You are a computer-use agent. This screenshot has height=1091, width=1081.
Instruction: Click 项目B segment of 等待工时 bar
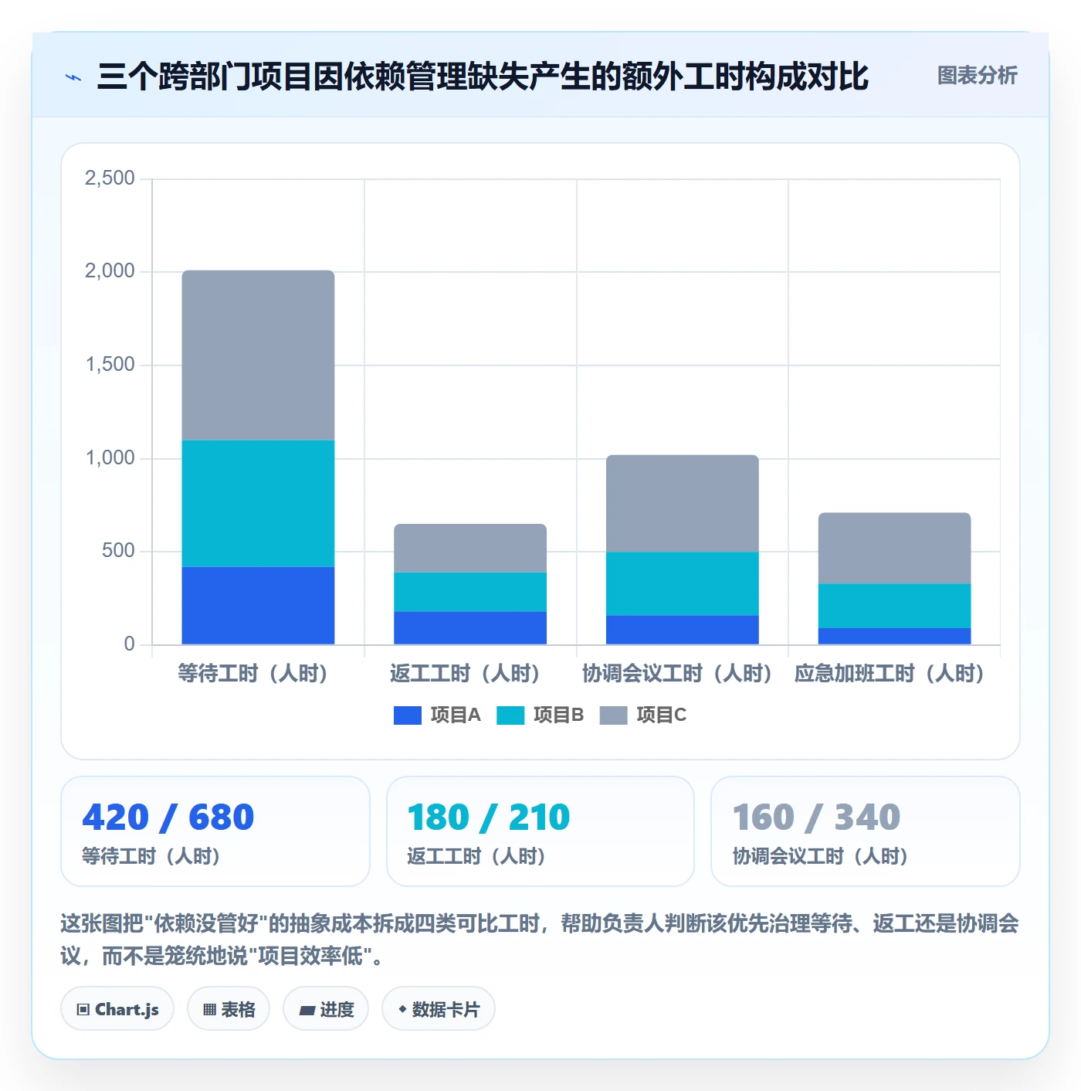258,503
